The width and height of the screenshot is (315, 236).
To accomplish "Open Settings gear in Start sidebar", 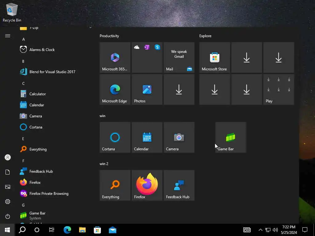I will pyautogui.click(x=8, y=202).
